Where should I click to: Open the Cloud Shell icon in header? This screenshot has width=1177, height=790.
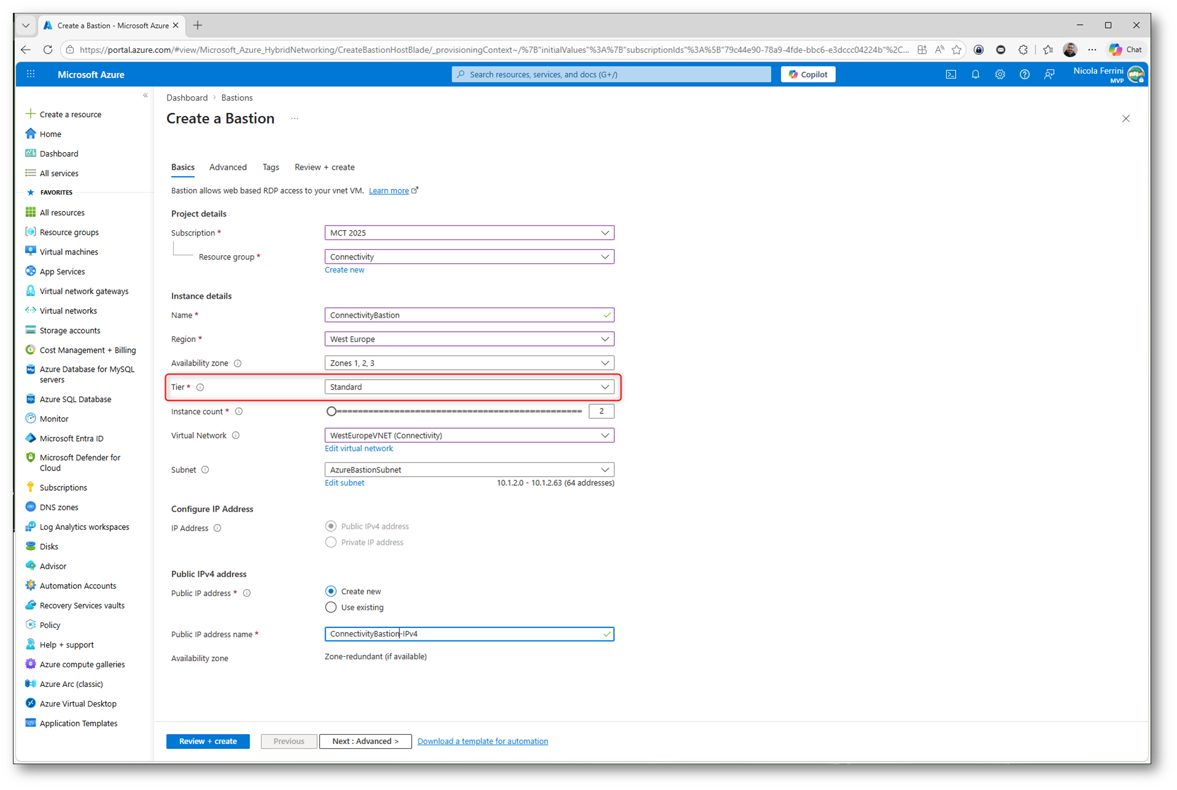[x=951, y=74]
